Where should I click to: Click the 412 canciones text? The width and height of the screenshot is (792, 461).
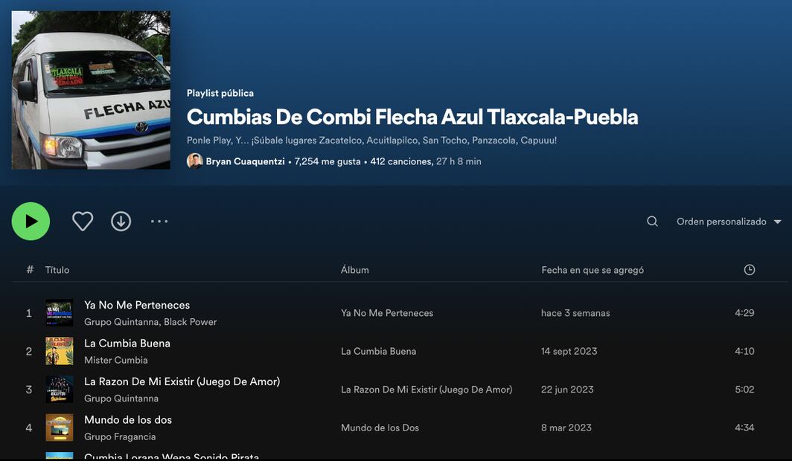tap(401, 161)
